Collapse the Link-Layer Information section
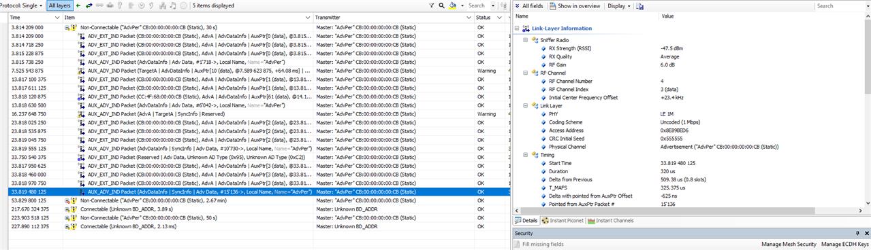Screen dimensions: 871x250 [x=518, y=29]
